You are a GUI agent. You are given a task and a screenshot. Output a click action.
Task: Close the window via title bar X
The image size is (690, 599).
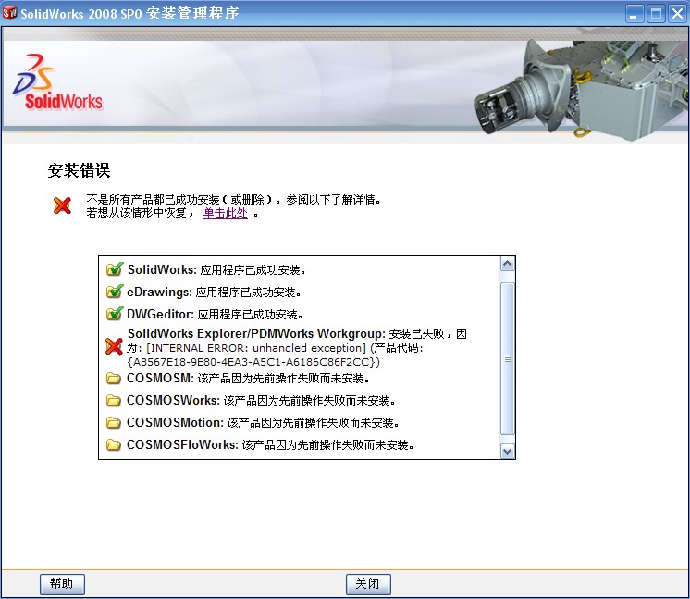pos(677,14)
